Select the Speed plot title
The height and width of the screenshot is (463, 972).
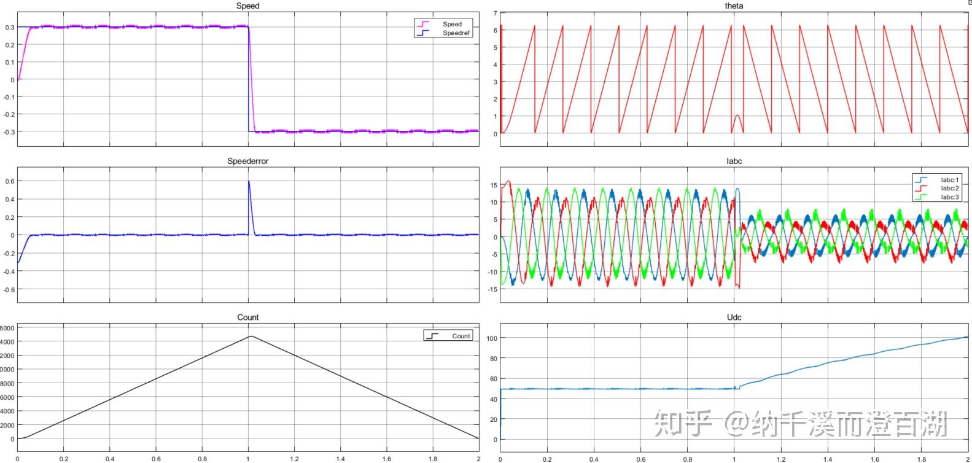(x=247, y=6)
